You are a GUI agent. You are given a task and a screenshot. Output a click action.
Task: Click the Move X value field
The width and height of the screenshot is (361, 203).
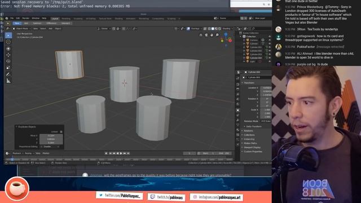click(x=51, y=136)
